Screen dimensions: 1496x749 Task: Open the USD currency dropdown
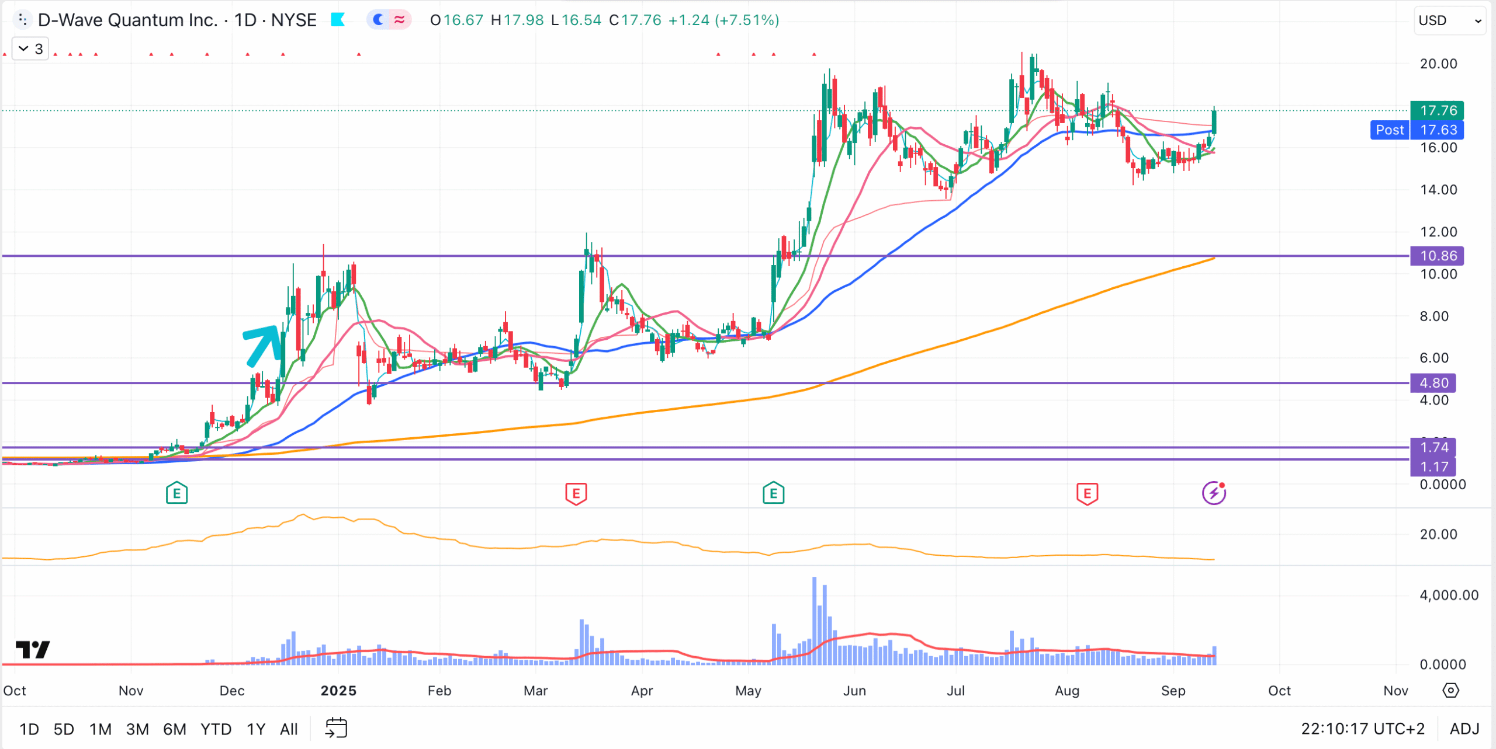coord(1450,20)
